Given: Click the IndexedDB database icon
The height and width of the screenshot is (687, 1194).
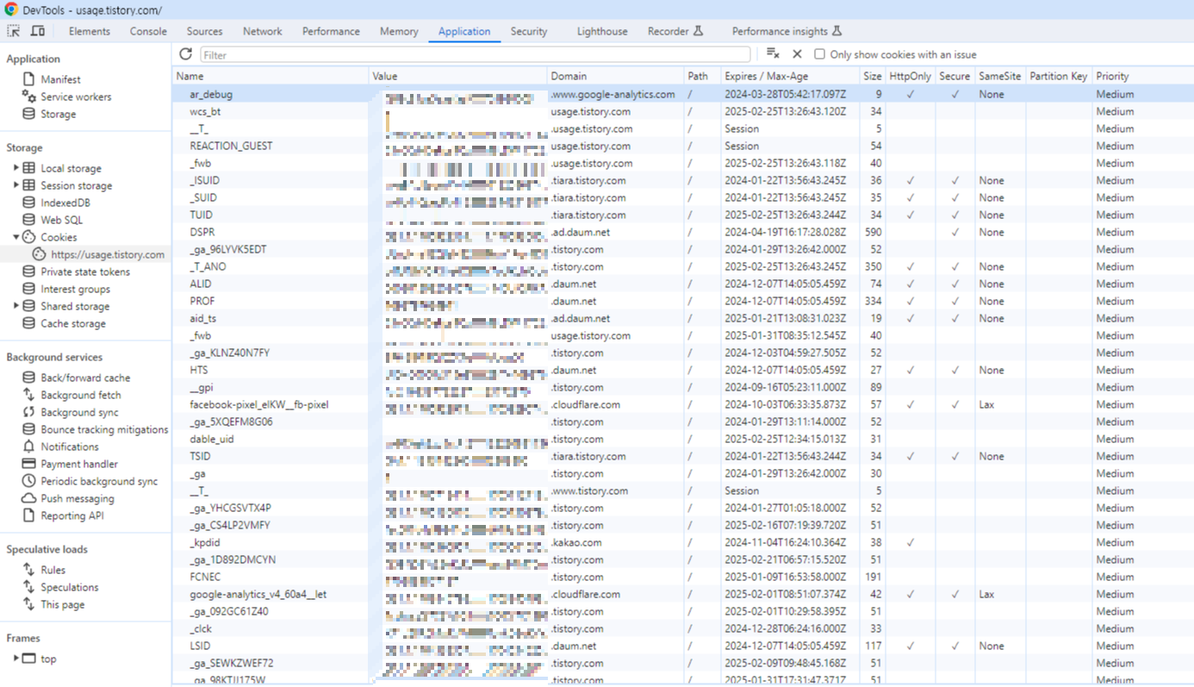Looking at the screenshot, I should (29, 203).
